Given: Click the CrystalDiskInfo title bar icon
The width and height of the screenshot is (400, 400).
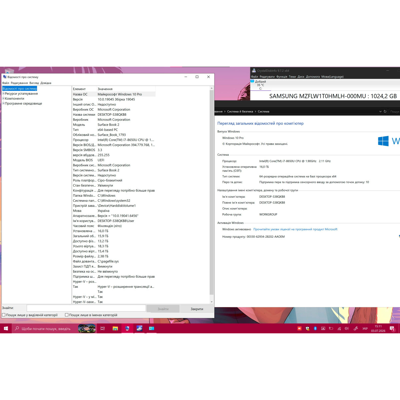Looking at the screenshot, I should pyautogui.click(x=254, y=71).
